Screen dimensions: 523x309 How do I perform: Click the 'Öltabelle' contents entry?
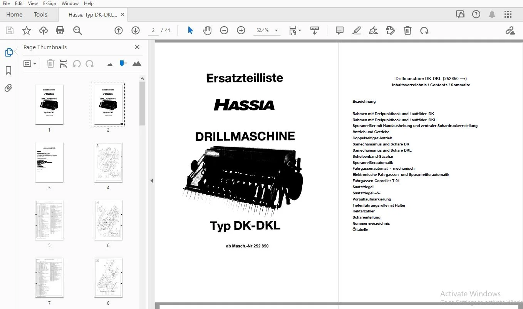click(360, 230)
